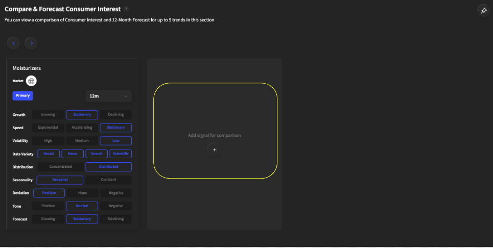Click the globe Market icon
Screen dimensions: 493x248
31,81
